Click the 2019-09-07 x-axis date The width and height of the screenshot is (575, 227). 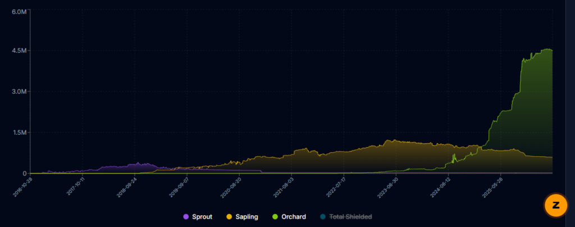coord(180,187)
